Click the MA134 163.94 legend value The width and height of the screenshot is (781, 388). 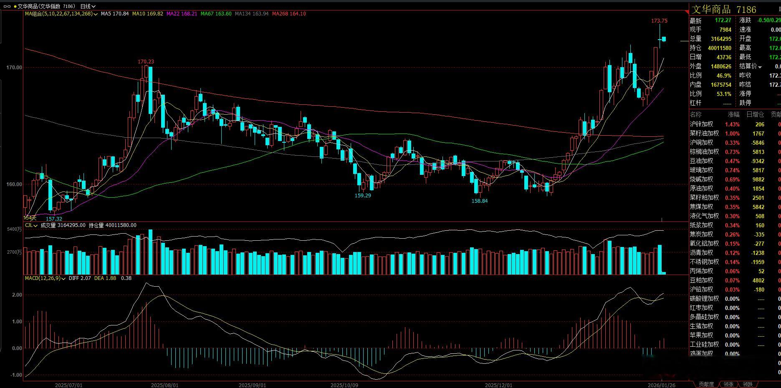click(252, 14)
